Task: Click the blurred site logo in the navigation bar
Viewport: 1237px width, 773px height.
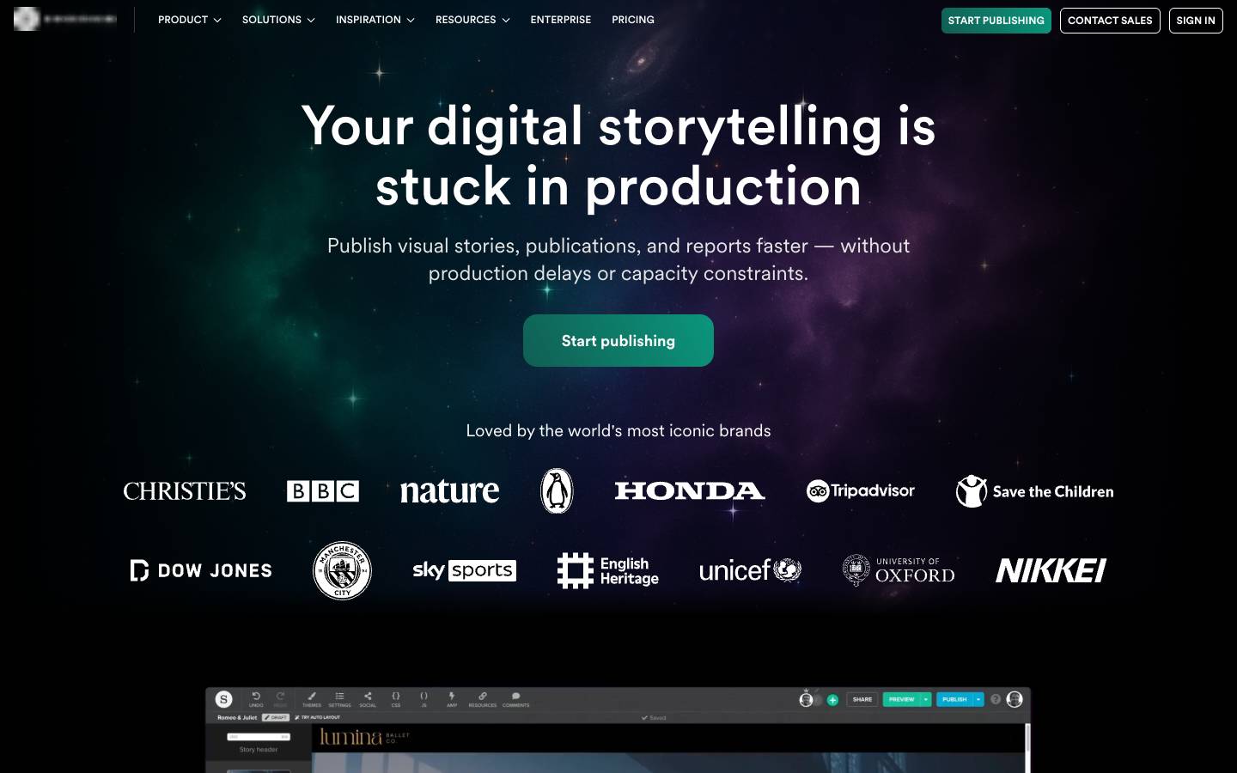Action: pos(65,19)
